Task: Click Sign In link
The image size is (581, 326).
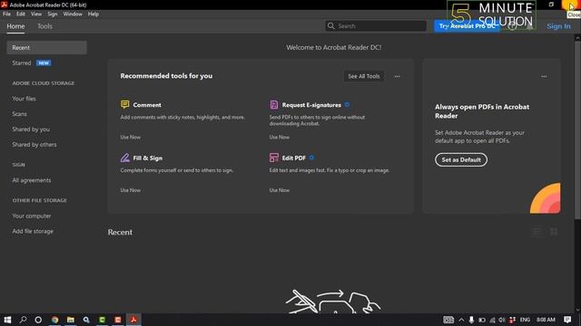Action: pyautogui.click(x=558, y=26)
